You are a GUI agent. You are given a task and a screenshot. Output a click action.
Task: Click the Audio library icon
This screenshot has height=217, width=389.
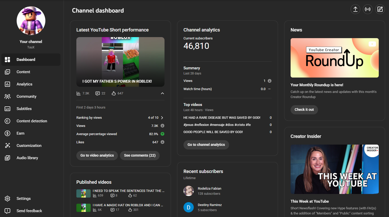pyautogui.click(x=7, y=158)
